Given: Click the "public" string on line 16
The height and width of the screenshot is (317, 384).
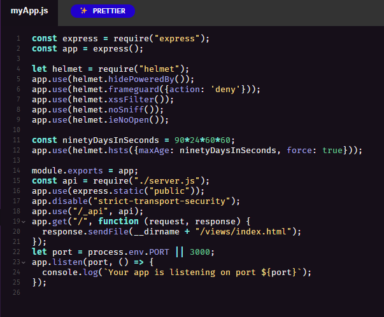Looking at the screenshot, I should pyautogui.click(x=169, y=191).
